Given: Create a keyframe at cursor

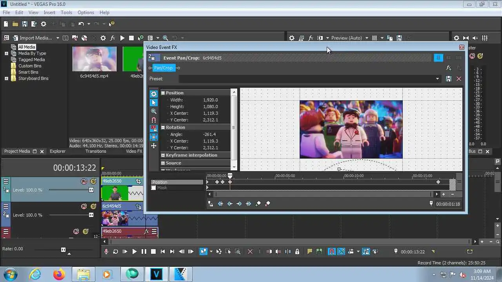Looking at the screenshot, I should [x=258, y=204].
